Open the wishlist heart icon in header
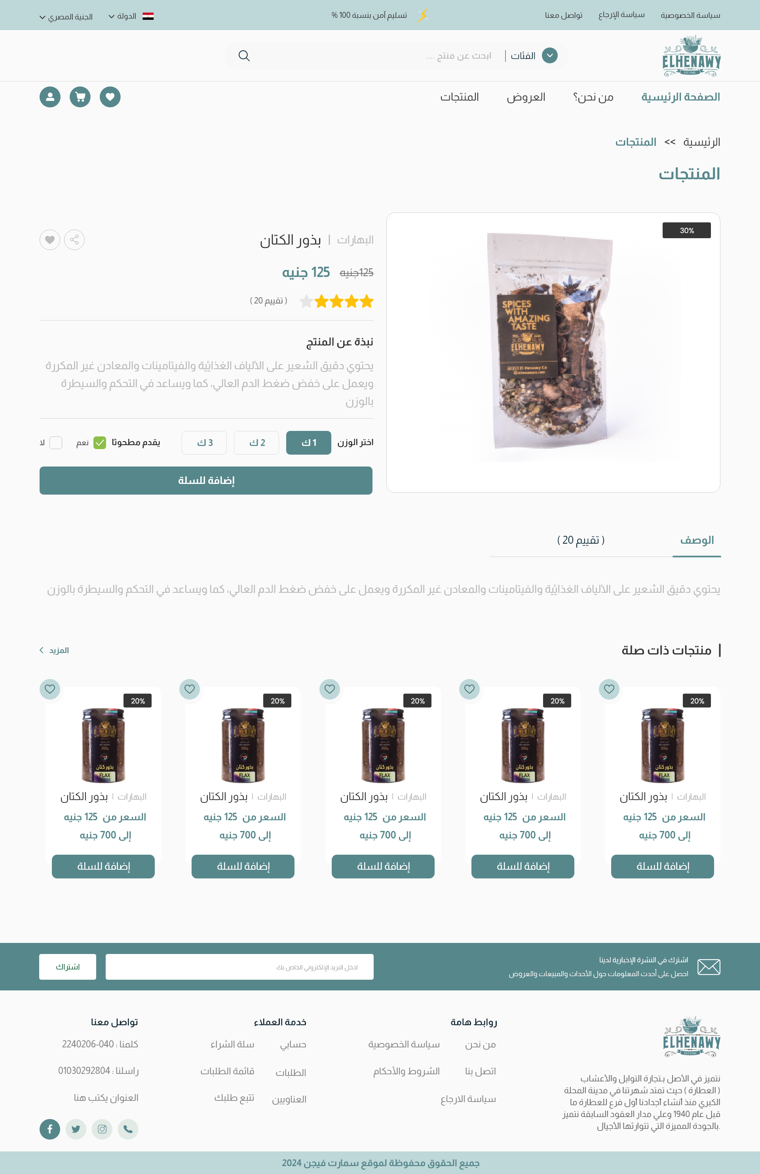Viewport: 760px width, 1174px height. [110, 97]
